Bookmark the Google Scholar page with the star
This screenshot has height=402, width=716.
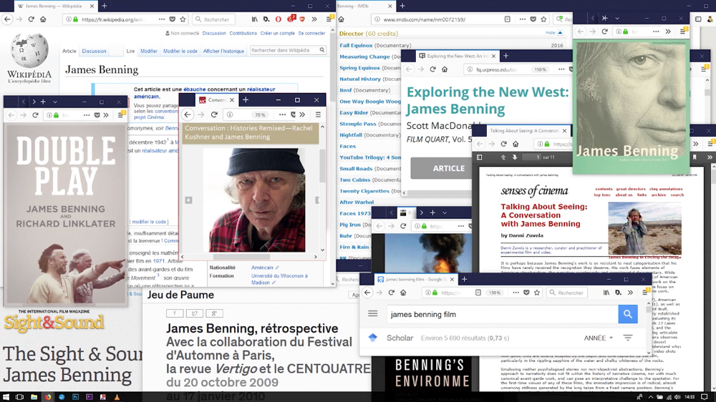coord(537,293)
